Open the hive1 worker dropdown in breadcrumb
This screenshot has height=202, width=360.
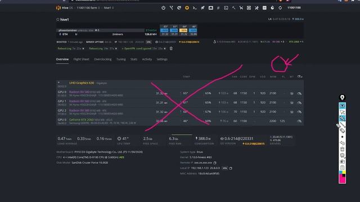(x=109, y=8)
